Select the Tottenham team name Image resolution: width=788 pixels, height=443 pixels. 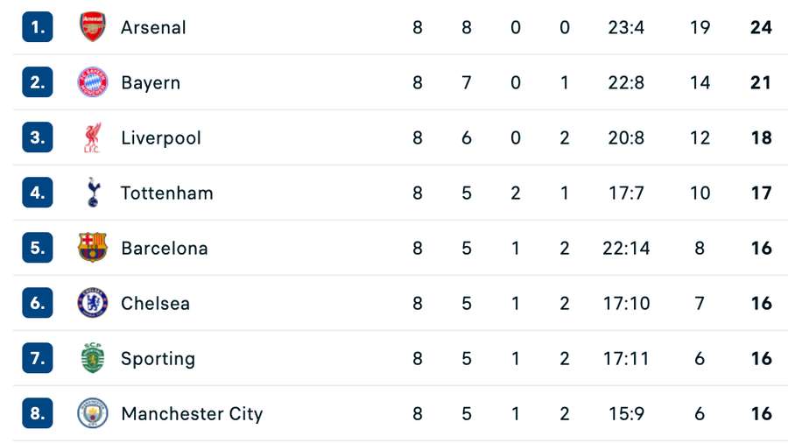coord(166,193)
